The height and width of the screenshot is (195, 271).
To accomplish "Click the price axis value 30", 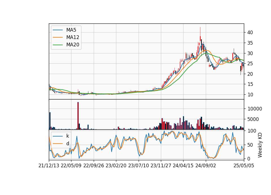I will tap(250, 53).
